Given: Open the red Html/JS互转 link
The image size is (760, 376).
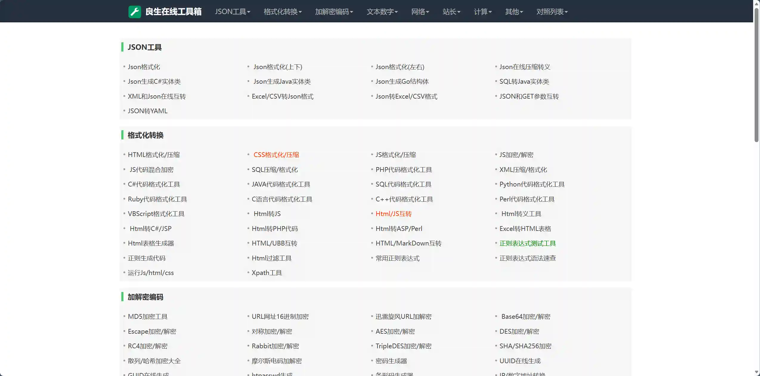Looking at the screenshot, I should (393, 214).
